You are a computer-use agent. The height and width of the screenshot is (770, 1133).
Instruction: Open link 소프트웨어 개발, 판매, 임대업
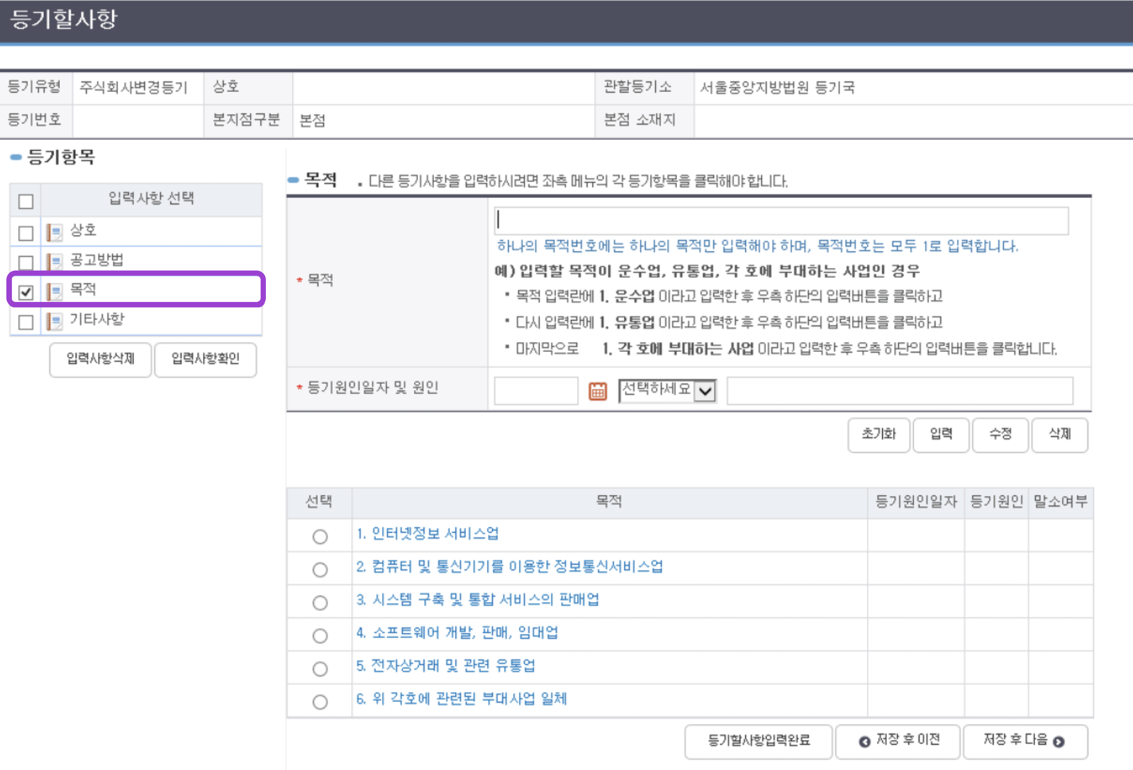coord(457,633)
